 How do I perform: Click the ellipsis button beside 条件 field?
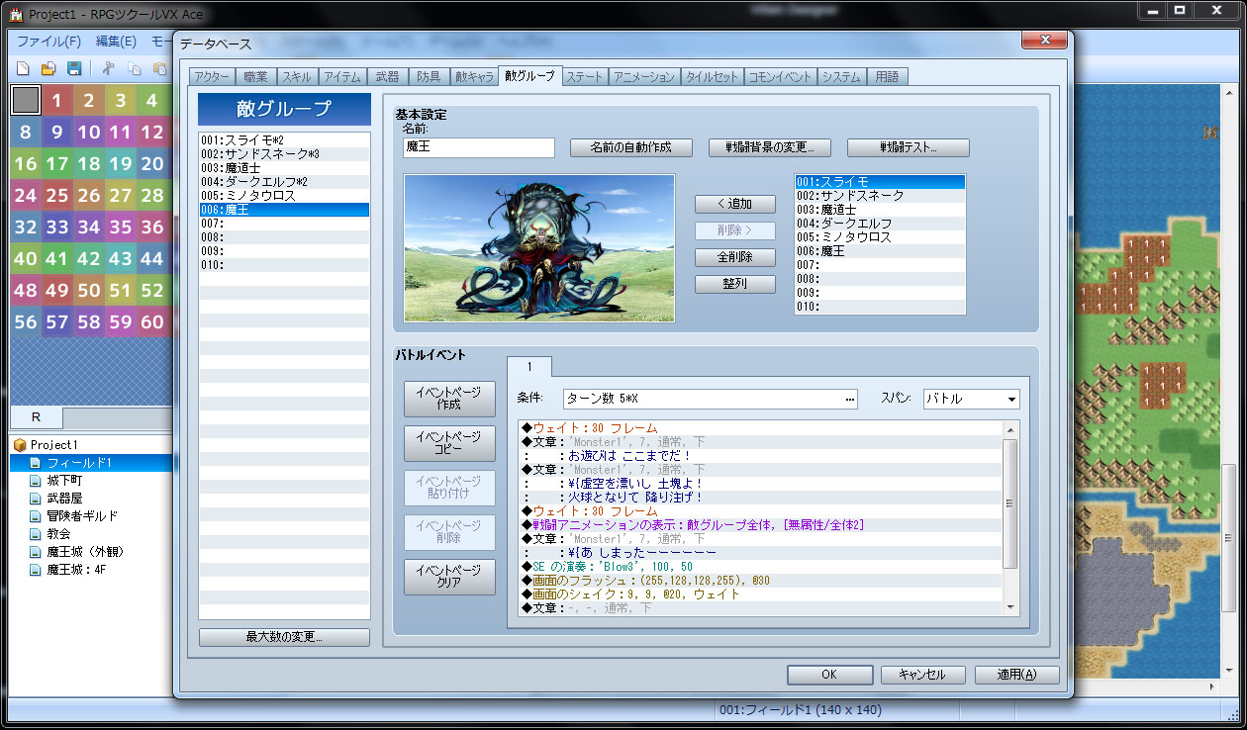tap(850, 399)
